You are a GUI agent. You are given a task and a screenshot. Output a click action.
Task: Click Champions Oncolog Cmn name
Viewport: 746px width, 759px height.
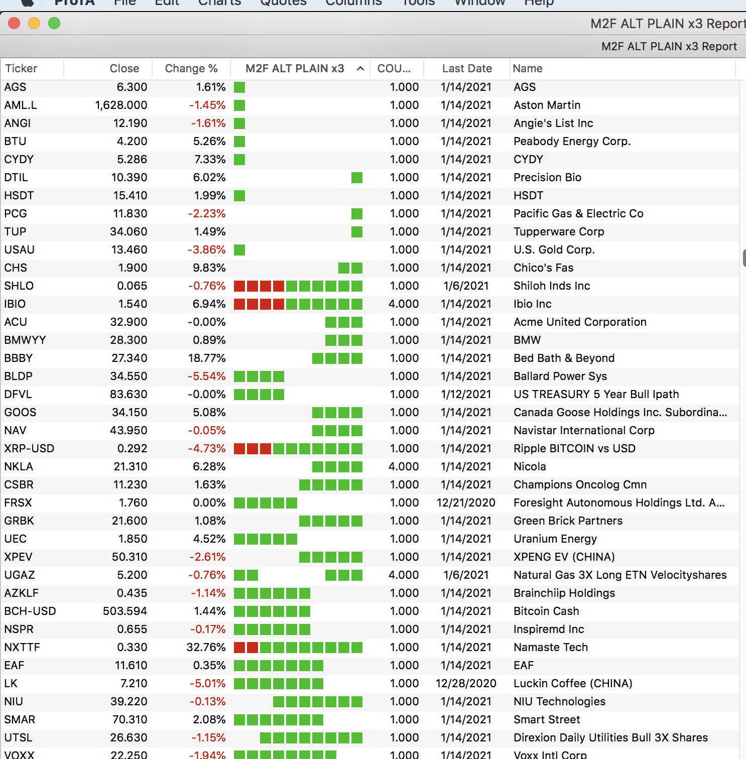point(580,484)
